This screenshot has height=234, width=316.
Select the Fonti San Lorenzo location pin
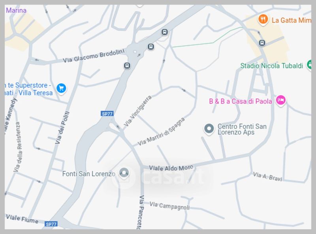[x=124, y=173]
